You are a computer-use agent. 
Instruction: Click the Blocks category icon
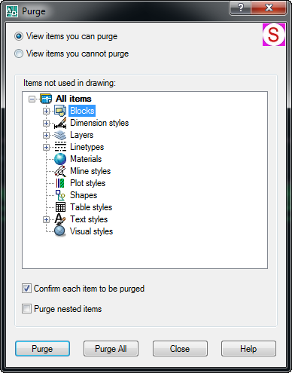pyautogui.click(x=60, y=111)
